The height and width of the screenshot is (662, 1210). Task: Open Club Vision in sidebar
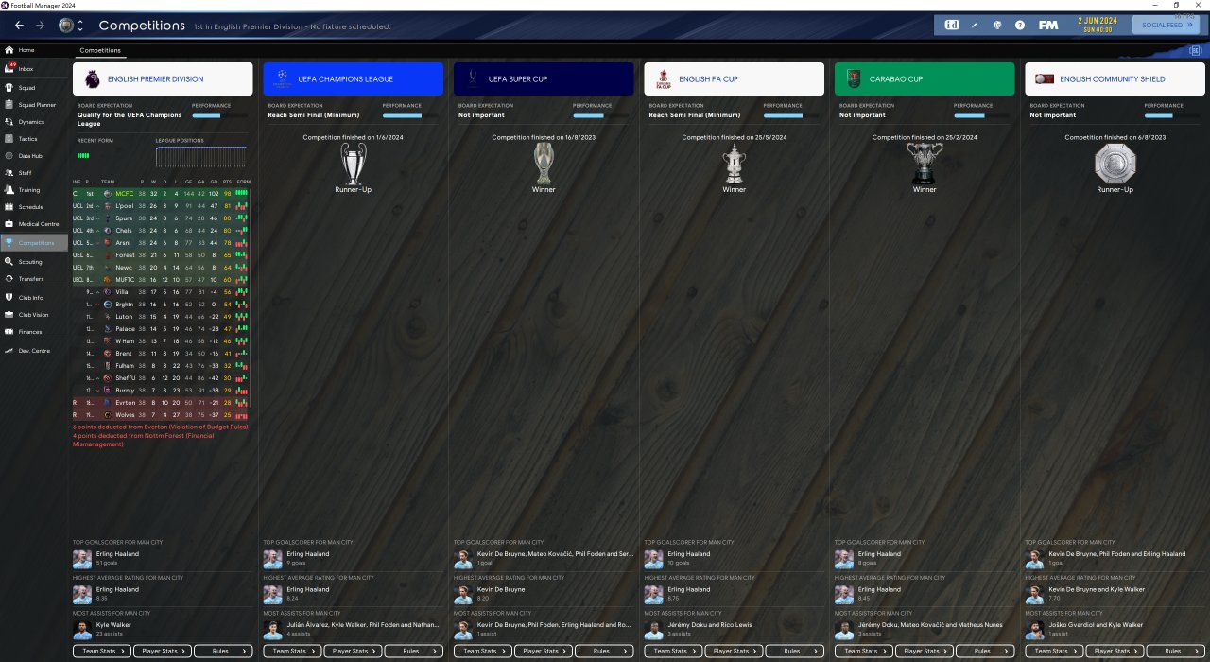click(33, 315)
